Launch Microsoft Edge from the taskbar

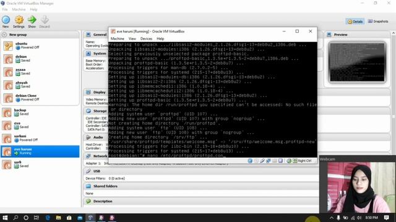[48, 218]
